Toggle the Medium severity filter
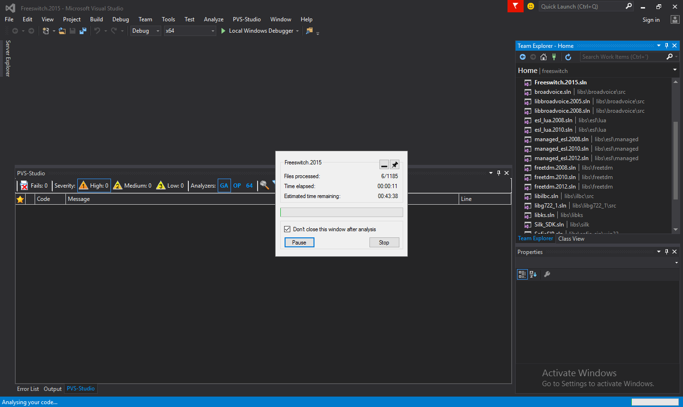The width and height of the screenshot is (683, 407). [132, 186]
